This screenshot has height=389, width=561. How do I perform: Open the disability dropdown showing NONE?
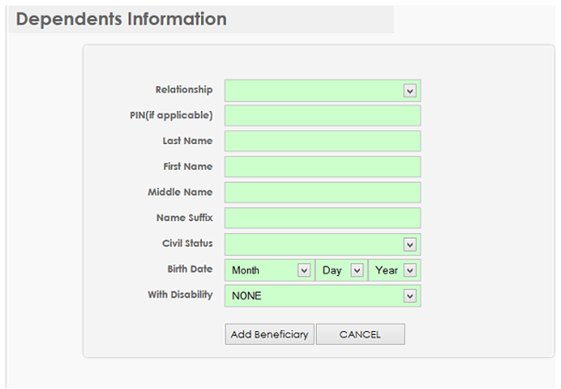[322, 296]
